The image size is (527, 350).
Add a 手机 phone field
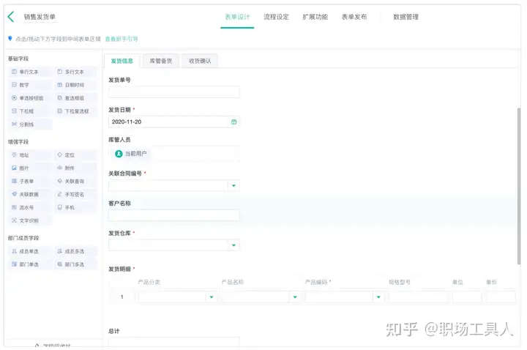(75, 207)
